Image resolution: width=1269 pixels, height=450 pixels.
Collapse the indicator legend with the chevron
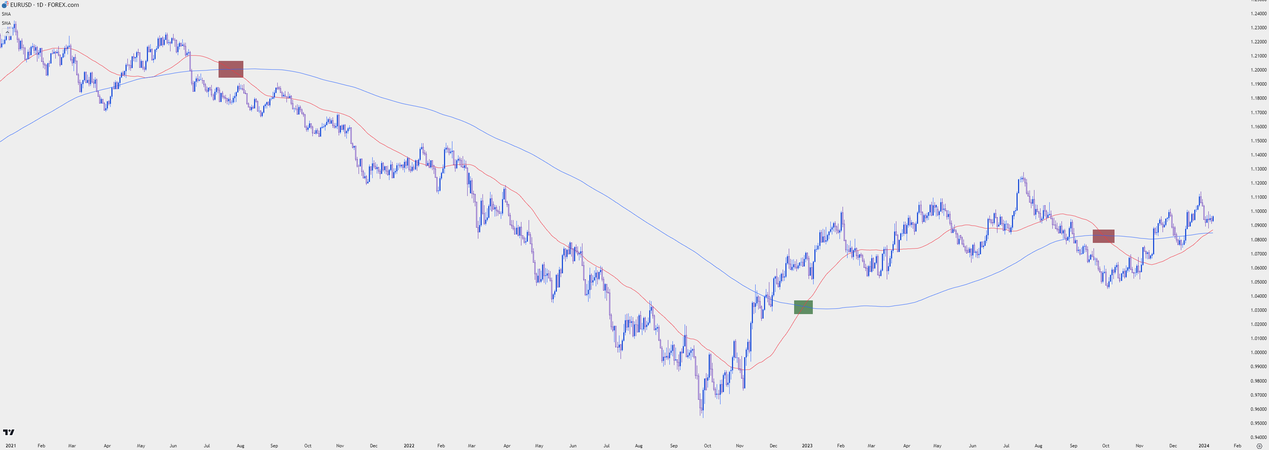[7, 32]
